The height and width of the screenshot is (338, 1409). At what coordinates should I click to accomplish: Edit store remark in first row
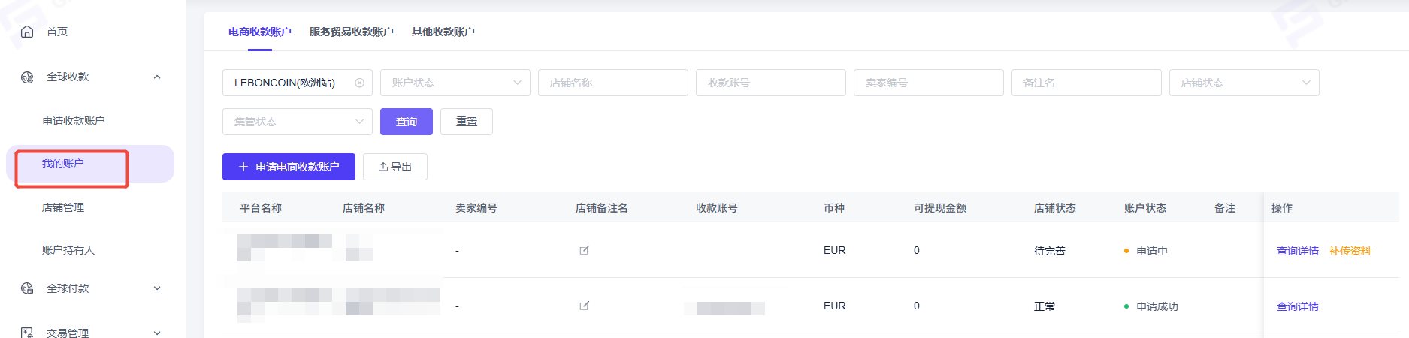coord(584,250)
